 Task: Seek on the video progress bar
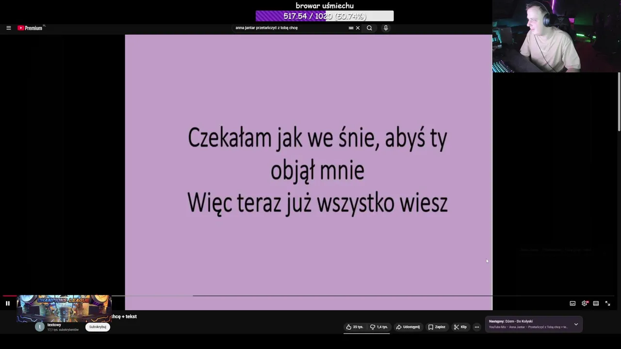310,296
